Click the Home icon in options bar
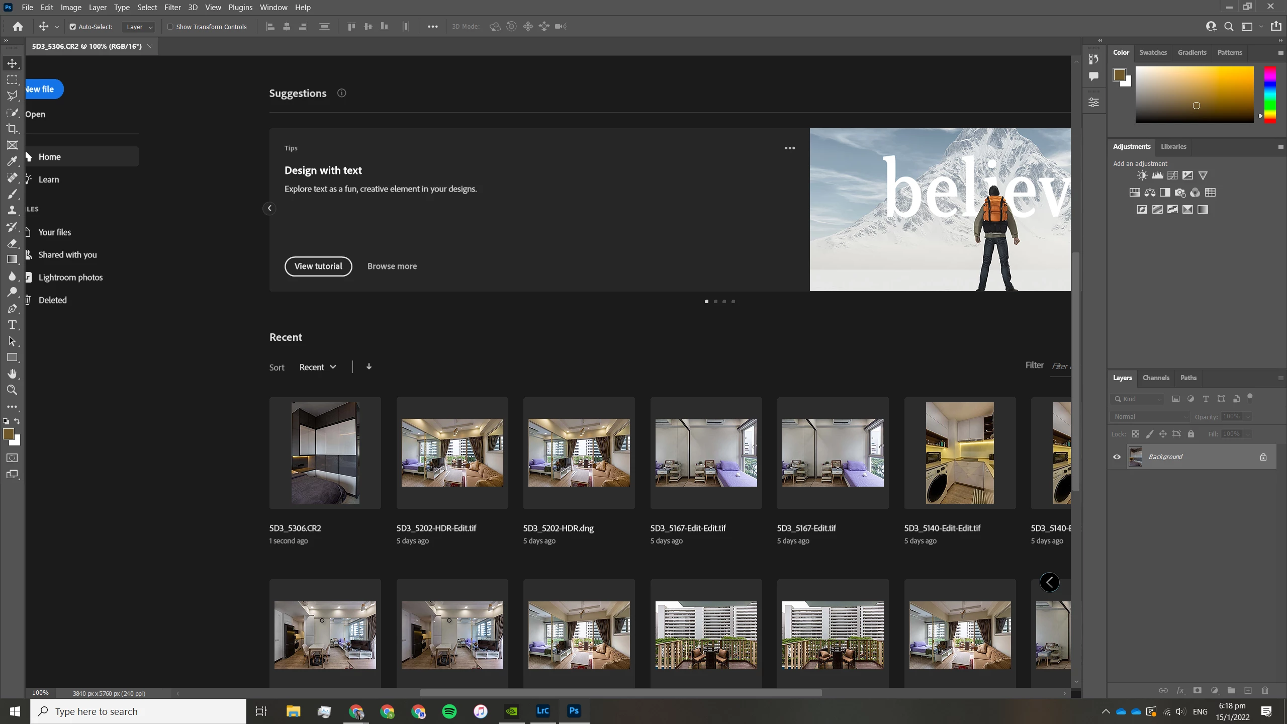The width and height of the screenshot is (1287, 724). (x=18, y=27)
